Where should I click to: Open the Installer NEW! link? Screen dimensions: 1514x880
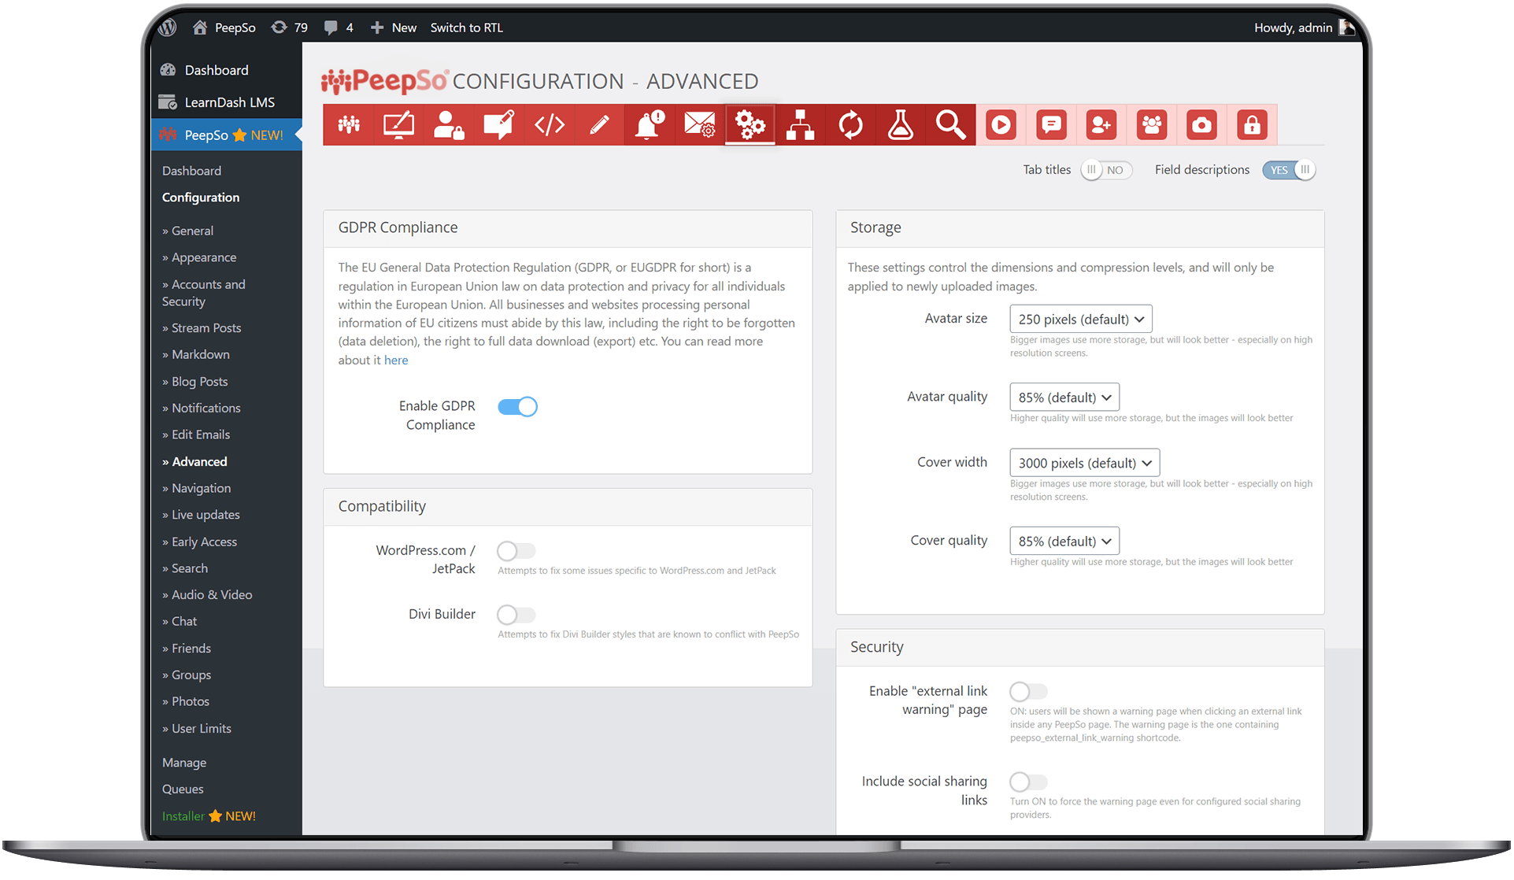click(209, 816)
